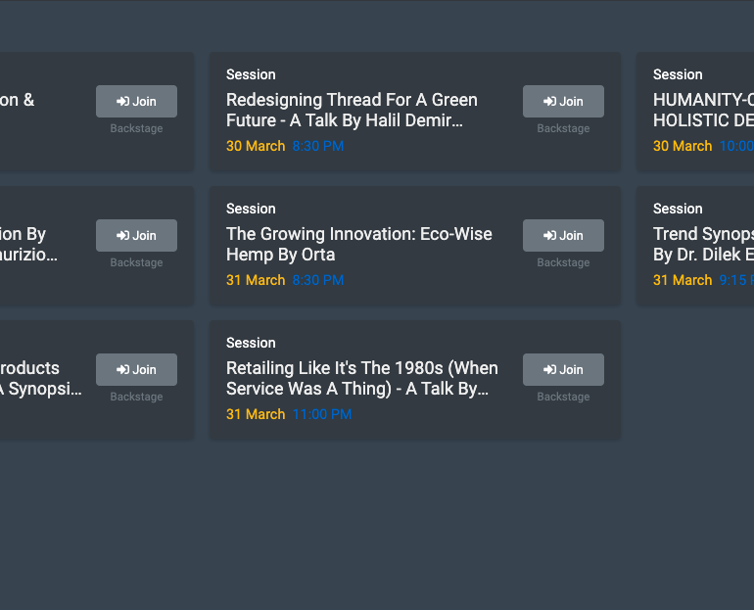This screenshot has width=754, height=610.
Task: Click Join on the card ending 'ion By'
Action: point(136,236)
